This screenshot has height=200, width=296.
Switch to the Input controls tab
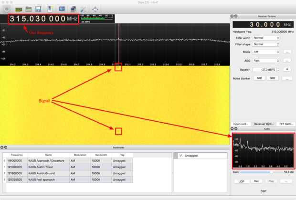tap(241, 124)
